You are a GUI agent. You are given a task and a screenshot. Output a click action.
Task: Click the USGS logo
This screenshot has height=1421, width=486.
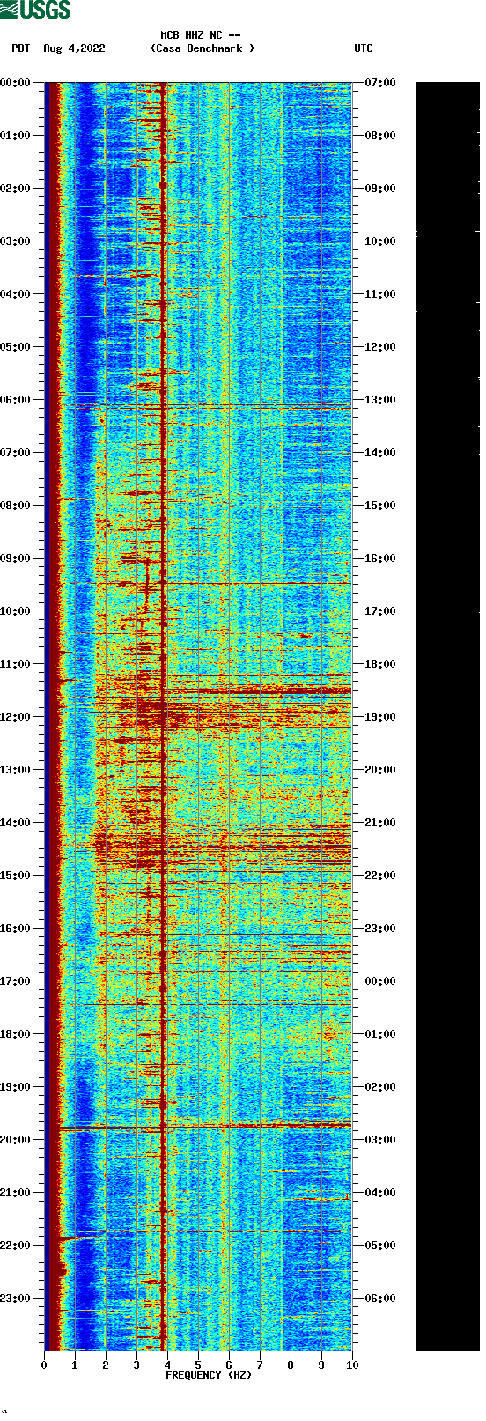35,10
